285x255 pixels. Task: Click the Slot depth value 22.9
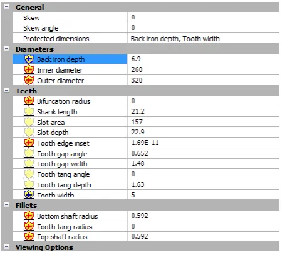(203, 132)
